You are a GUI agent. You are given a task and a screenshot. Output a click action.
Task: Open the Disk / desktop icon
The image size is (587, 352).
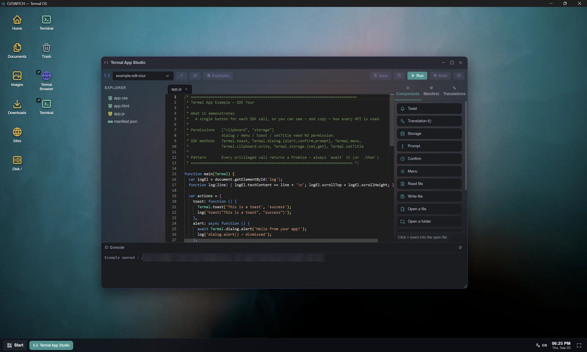pyautogui.click(x=17, y=163)
